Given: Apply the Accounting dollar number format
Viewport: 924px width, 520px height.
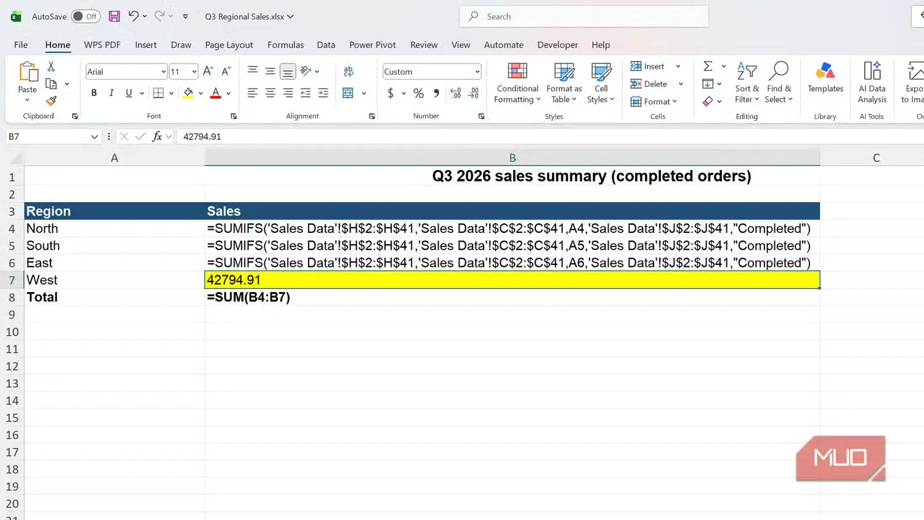Looking at the screenshot, I should (x=391, y=93).
